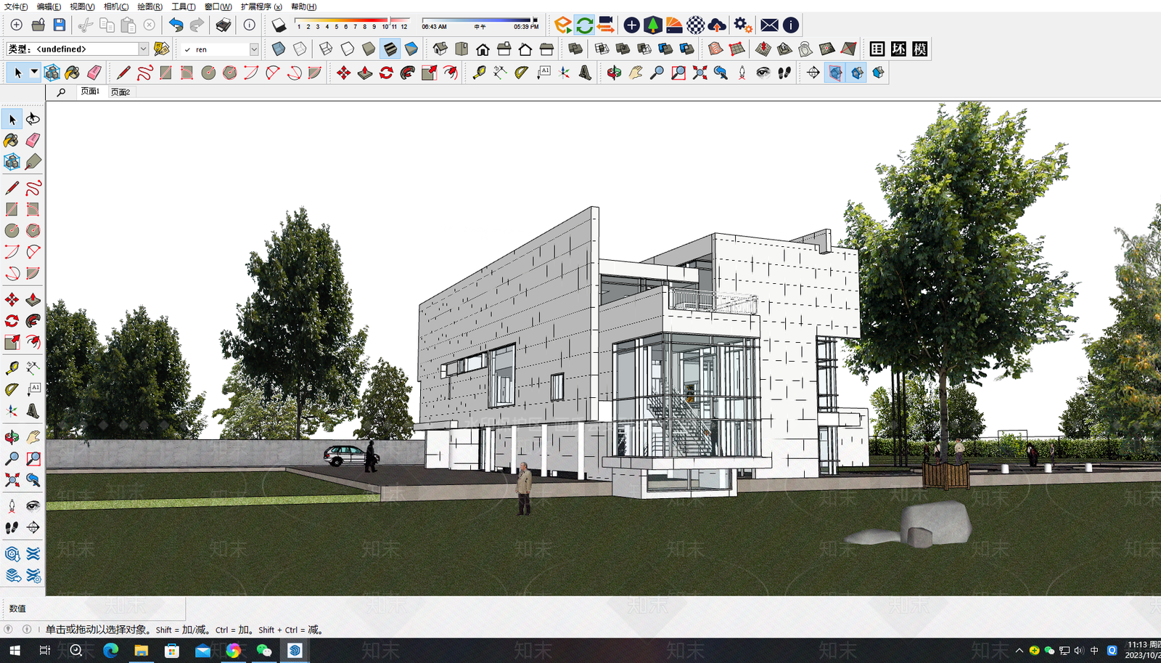This screenshot has height=663, width=1161.
Task: Click the tag details icon beside type dropdown
Action: coord(162,49)
